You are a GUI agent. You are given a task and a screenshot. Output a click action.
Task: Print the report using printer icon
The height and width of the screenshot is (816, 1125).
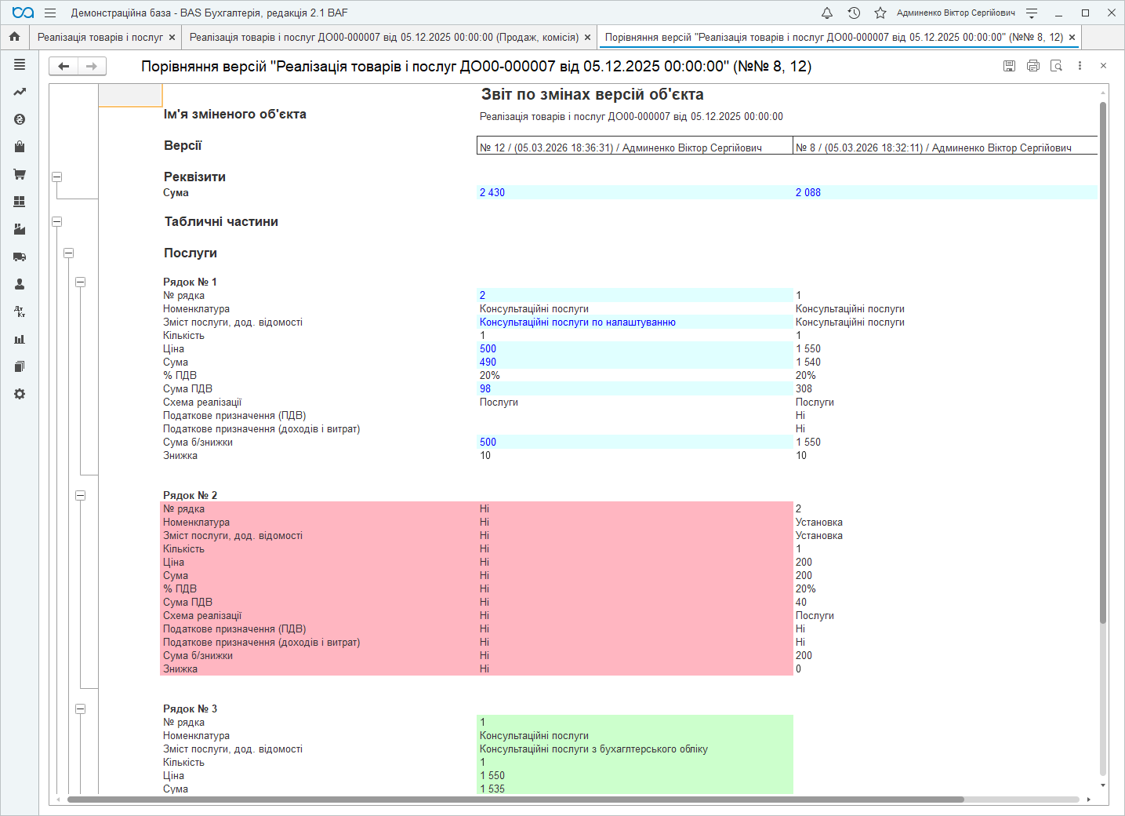click(x=1032, y=66)
